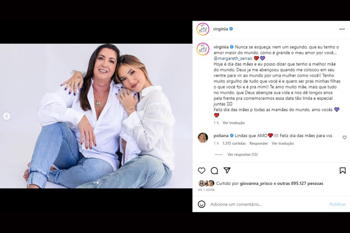
Task: Like poliana's comment with small heart
Action: click(x=344, y=137)
